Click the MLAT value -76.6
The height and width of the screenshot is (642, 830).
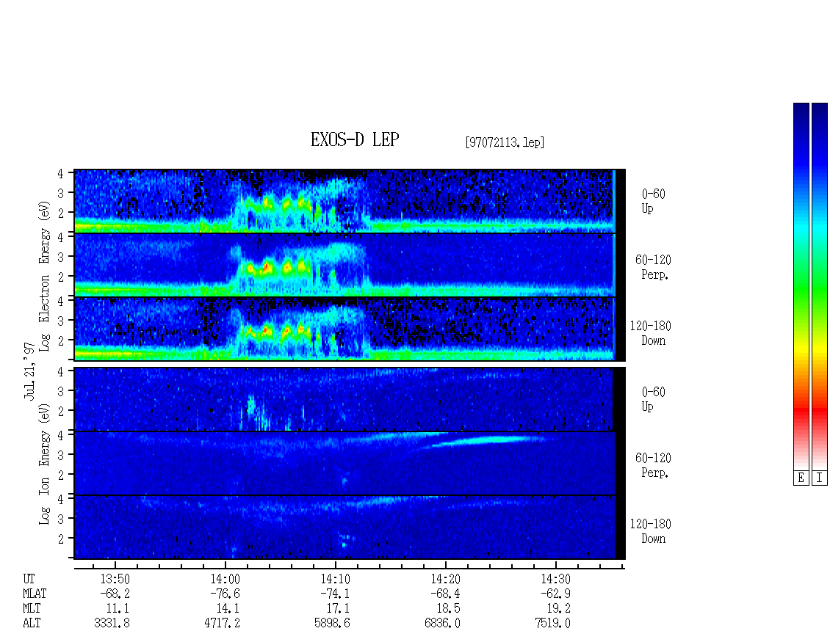[225, 594]
